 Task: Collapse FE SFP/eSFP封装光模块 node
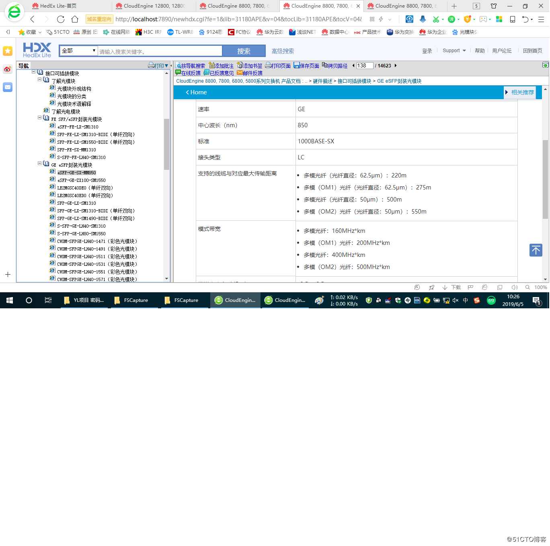tap(40, 118)
